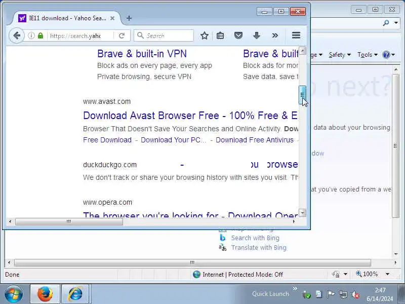Click the www.opera.com URL text
The width and height of the screenshot is (405, 304).
pos(107,202)
